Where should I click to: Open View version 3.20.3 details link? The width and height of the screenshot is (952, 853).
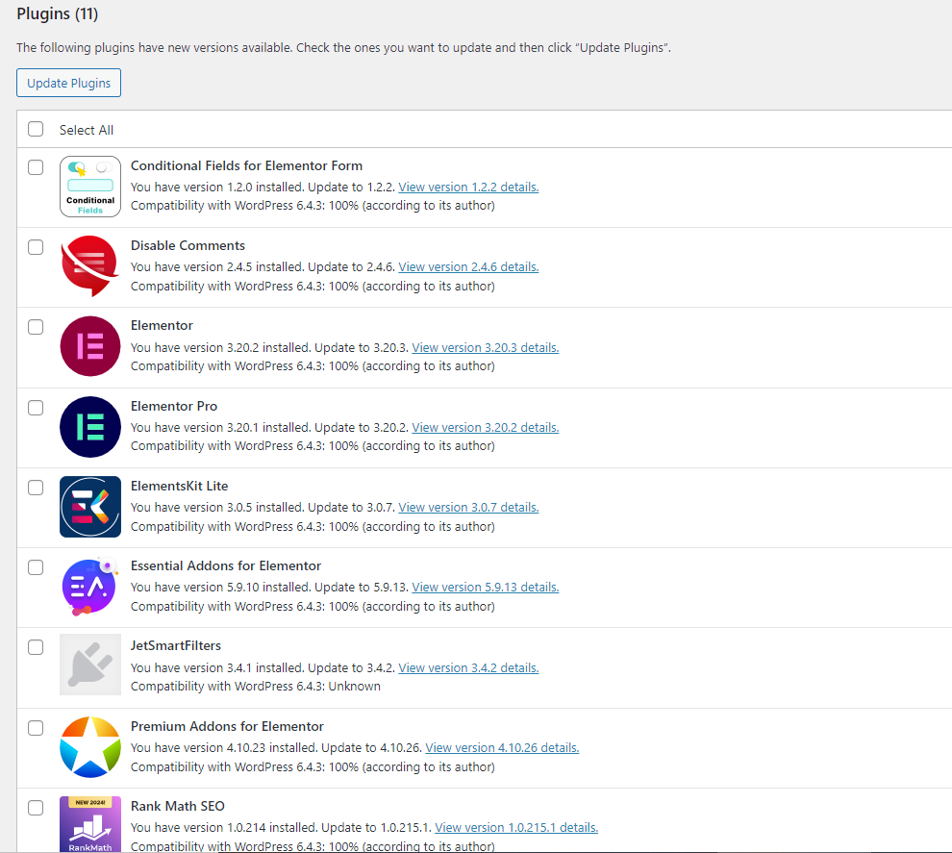tap(485, 347)
